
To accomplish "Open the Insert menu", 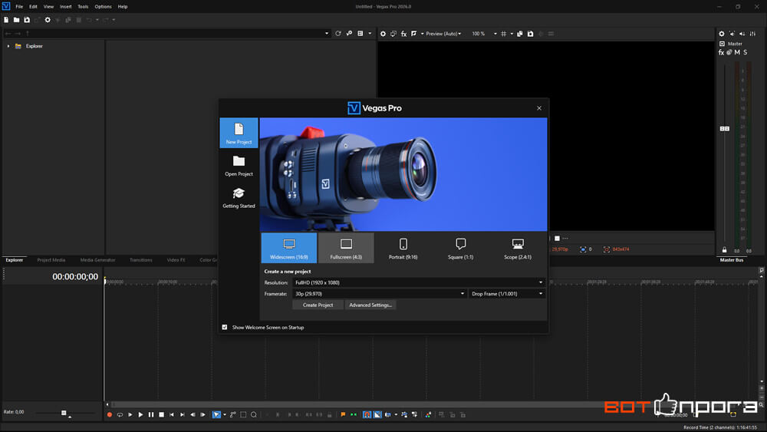I will [65, 7].
